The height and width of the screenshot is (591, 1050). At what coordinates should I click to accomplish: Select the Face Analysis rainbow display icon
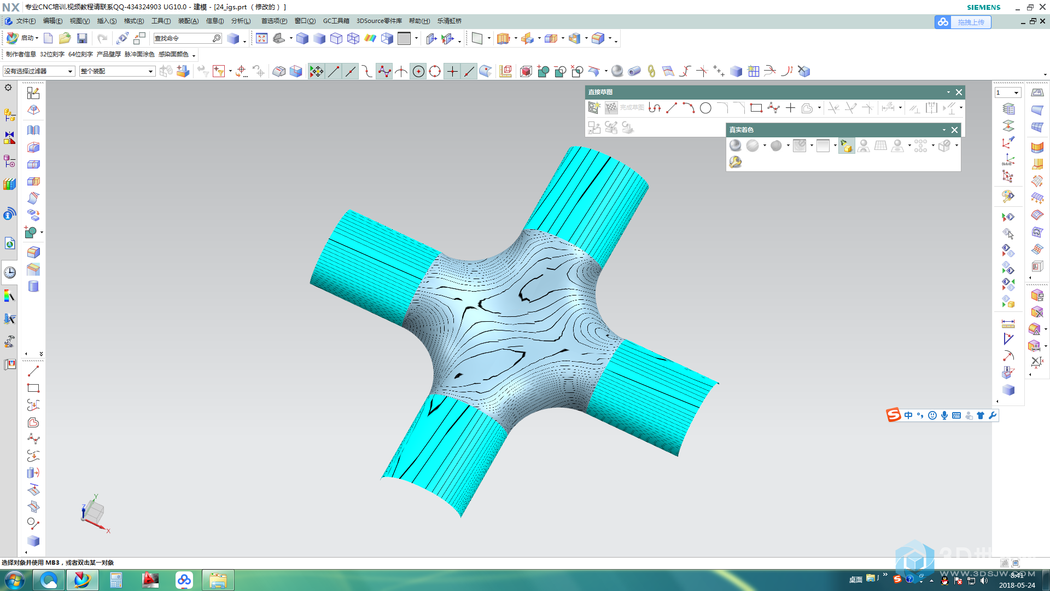370,38
